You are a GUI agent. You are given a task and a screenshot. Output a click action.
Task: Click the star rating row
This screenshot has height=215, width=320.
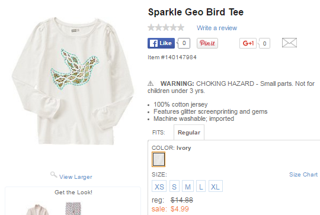pyautogui.click(x=166, y=27)
